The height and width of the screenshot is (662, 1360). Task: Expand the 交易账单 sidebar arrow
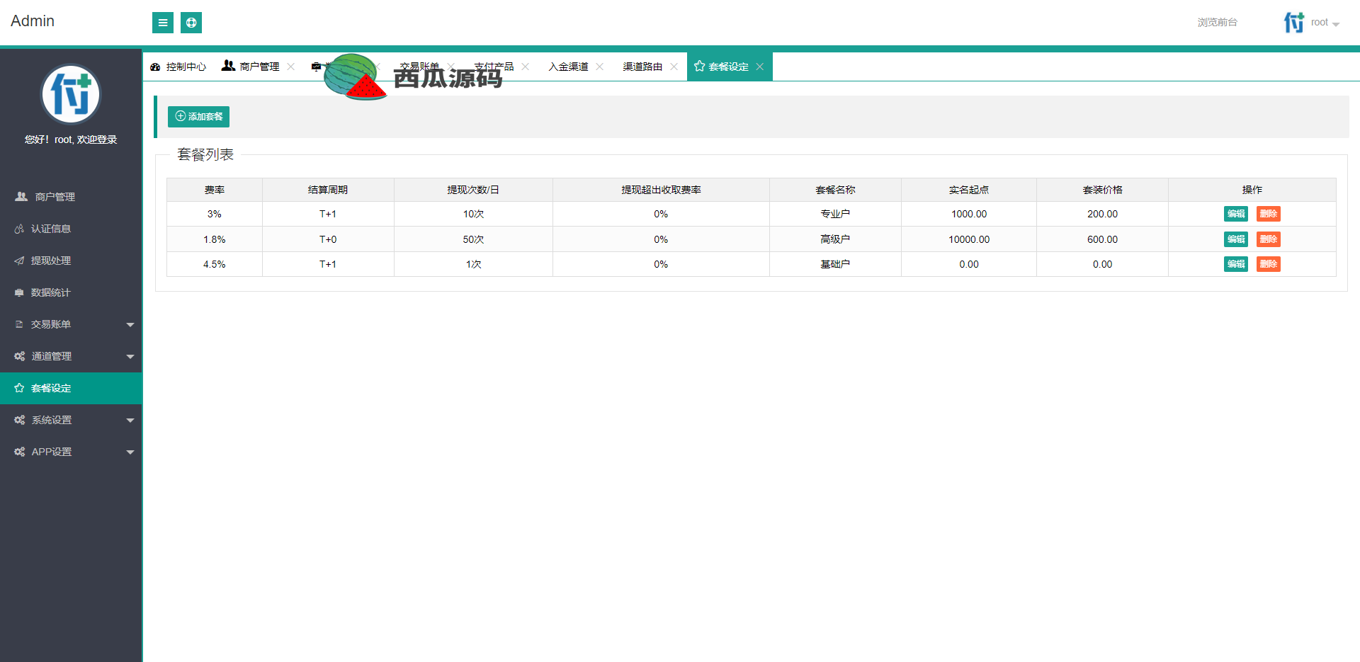click(x=130, y=325)
